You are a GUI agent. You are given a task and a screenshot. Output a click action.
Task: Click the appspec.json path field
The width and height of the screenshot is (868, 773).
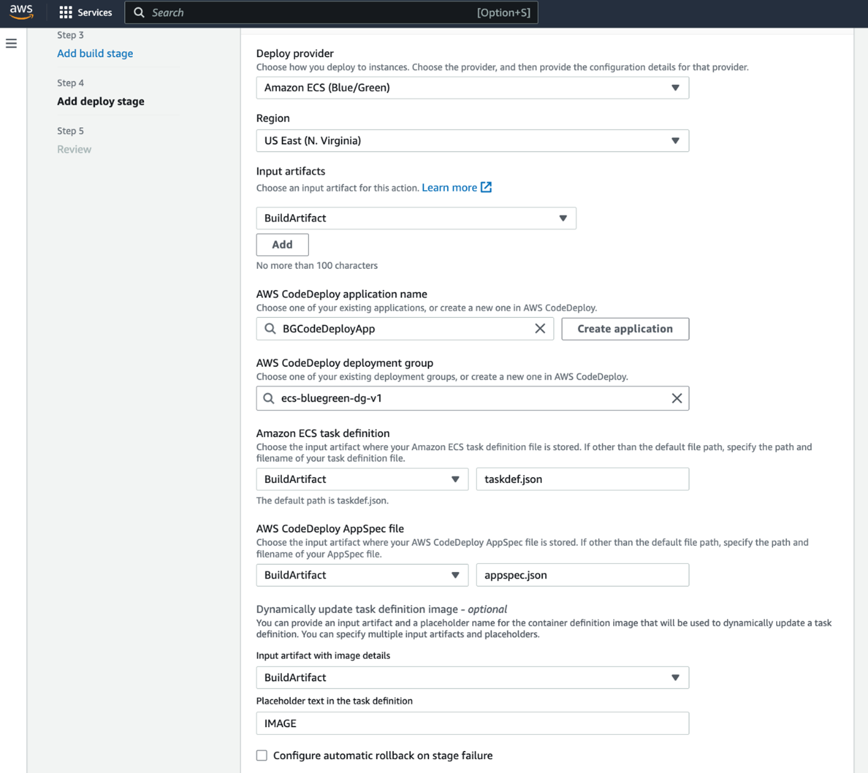[583, 575]
